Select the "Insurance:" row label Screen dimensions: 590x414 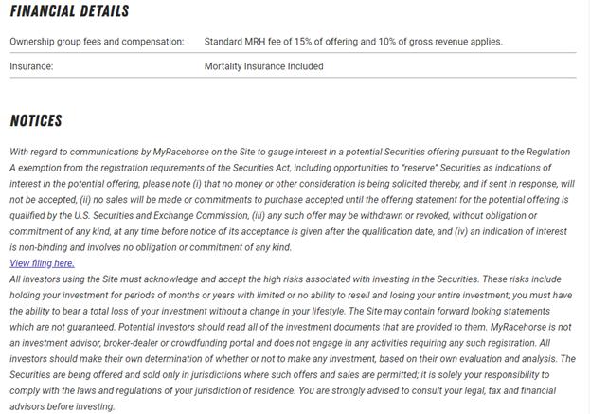pyautogui.click(x=31, y=66)
